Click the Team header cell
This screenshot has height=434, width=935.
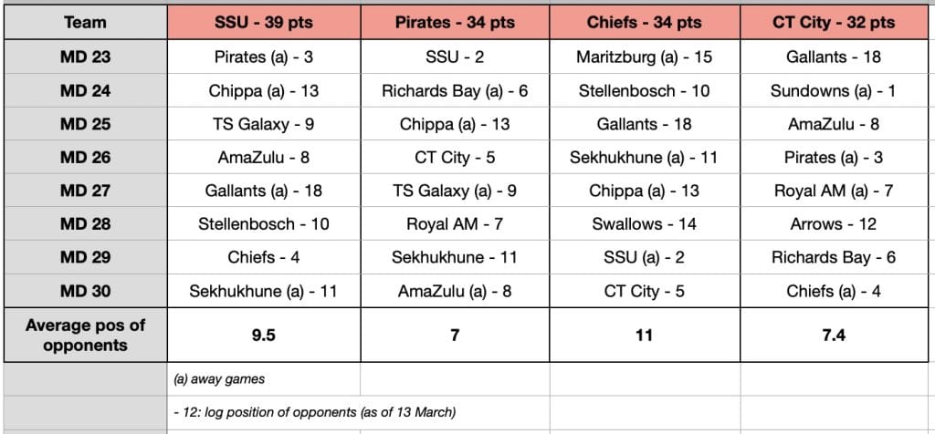pyautogui.click(x=85, y=23)
